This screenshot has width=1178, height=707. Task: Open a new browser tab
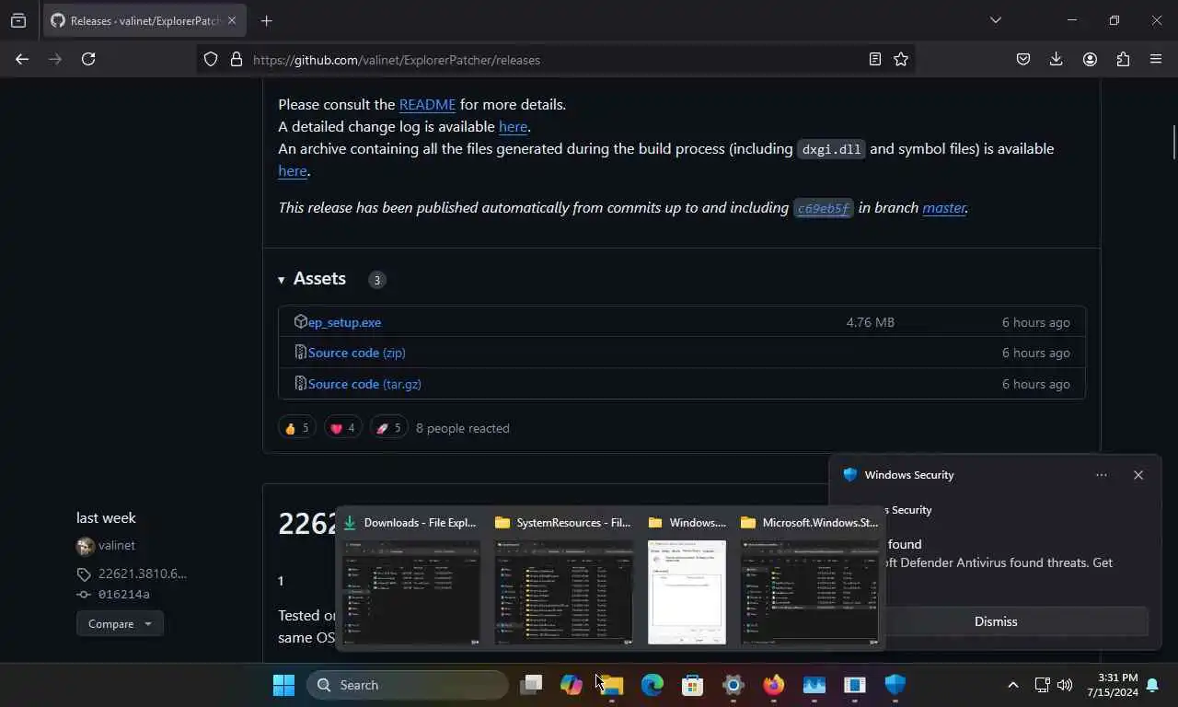click(x=266, y=20)
